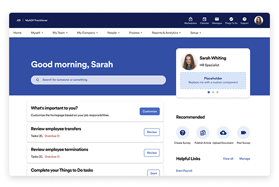Review employee transfers via Review button
This screenshot has height=187, width=279.
coord(152,132)
